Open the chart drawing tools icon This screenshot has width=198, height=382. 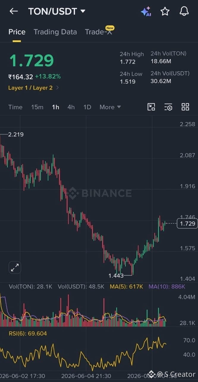[x=152, y=107]
